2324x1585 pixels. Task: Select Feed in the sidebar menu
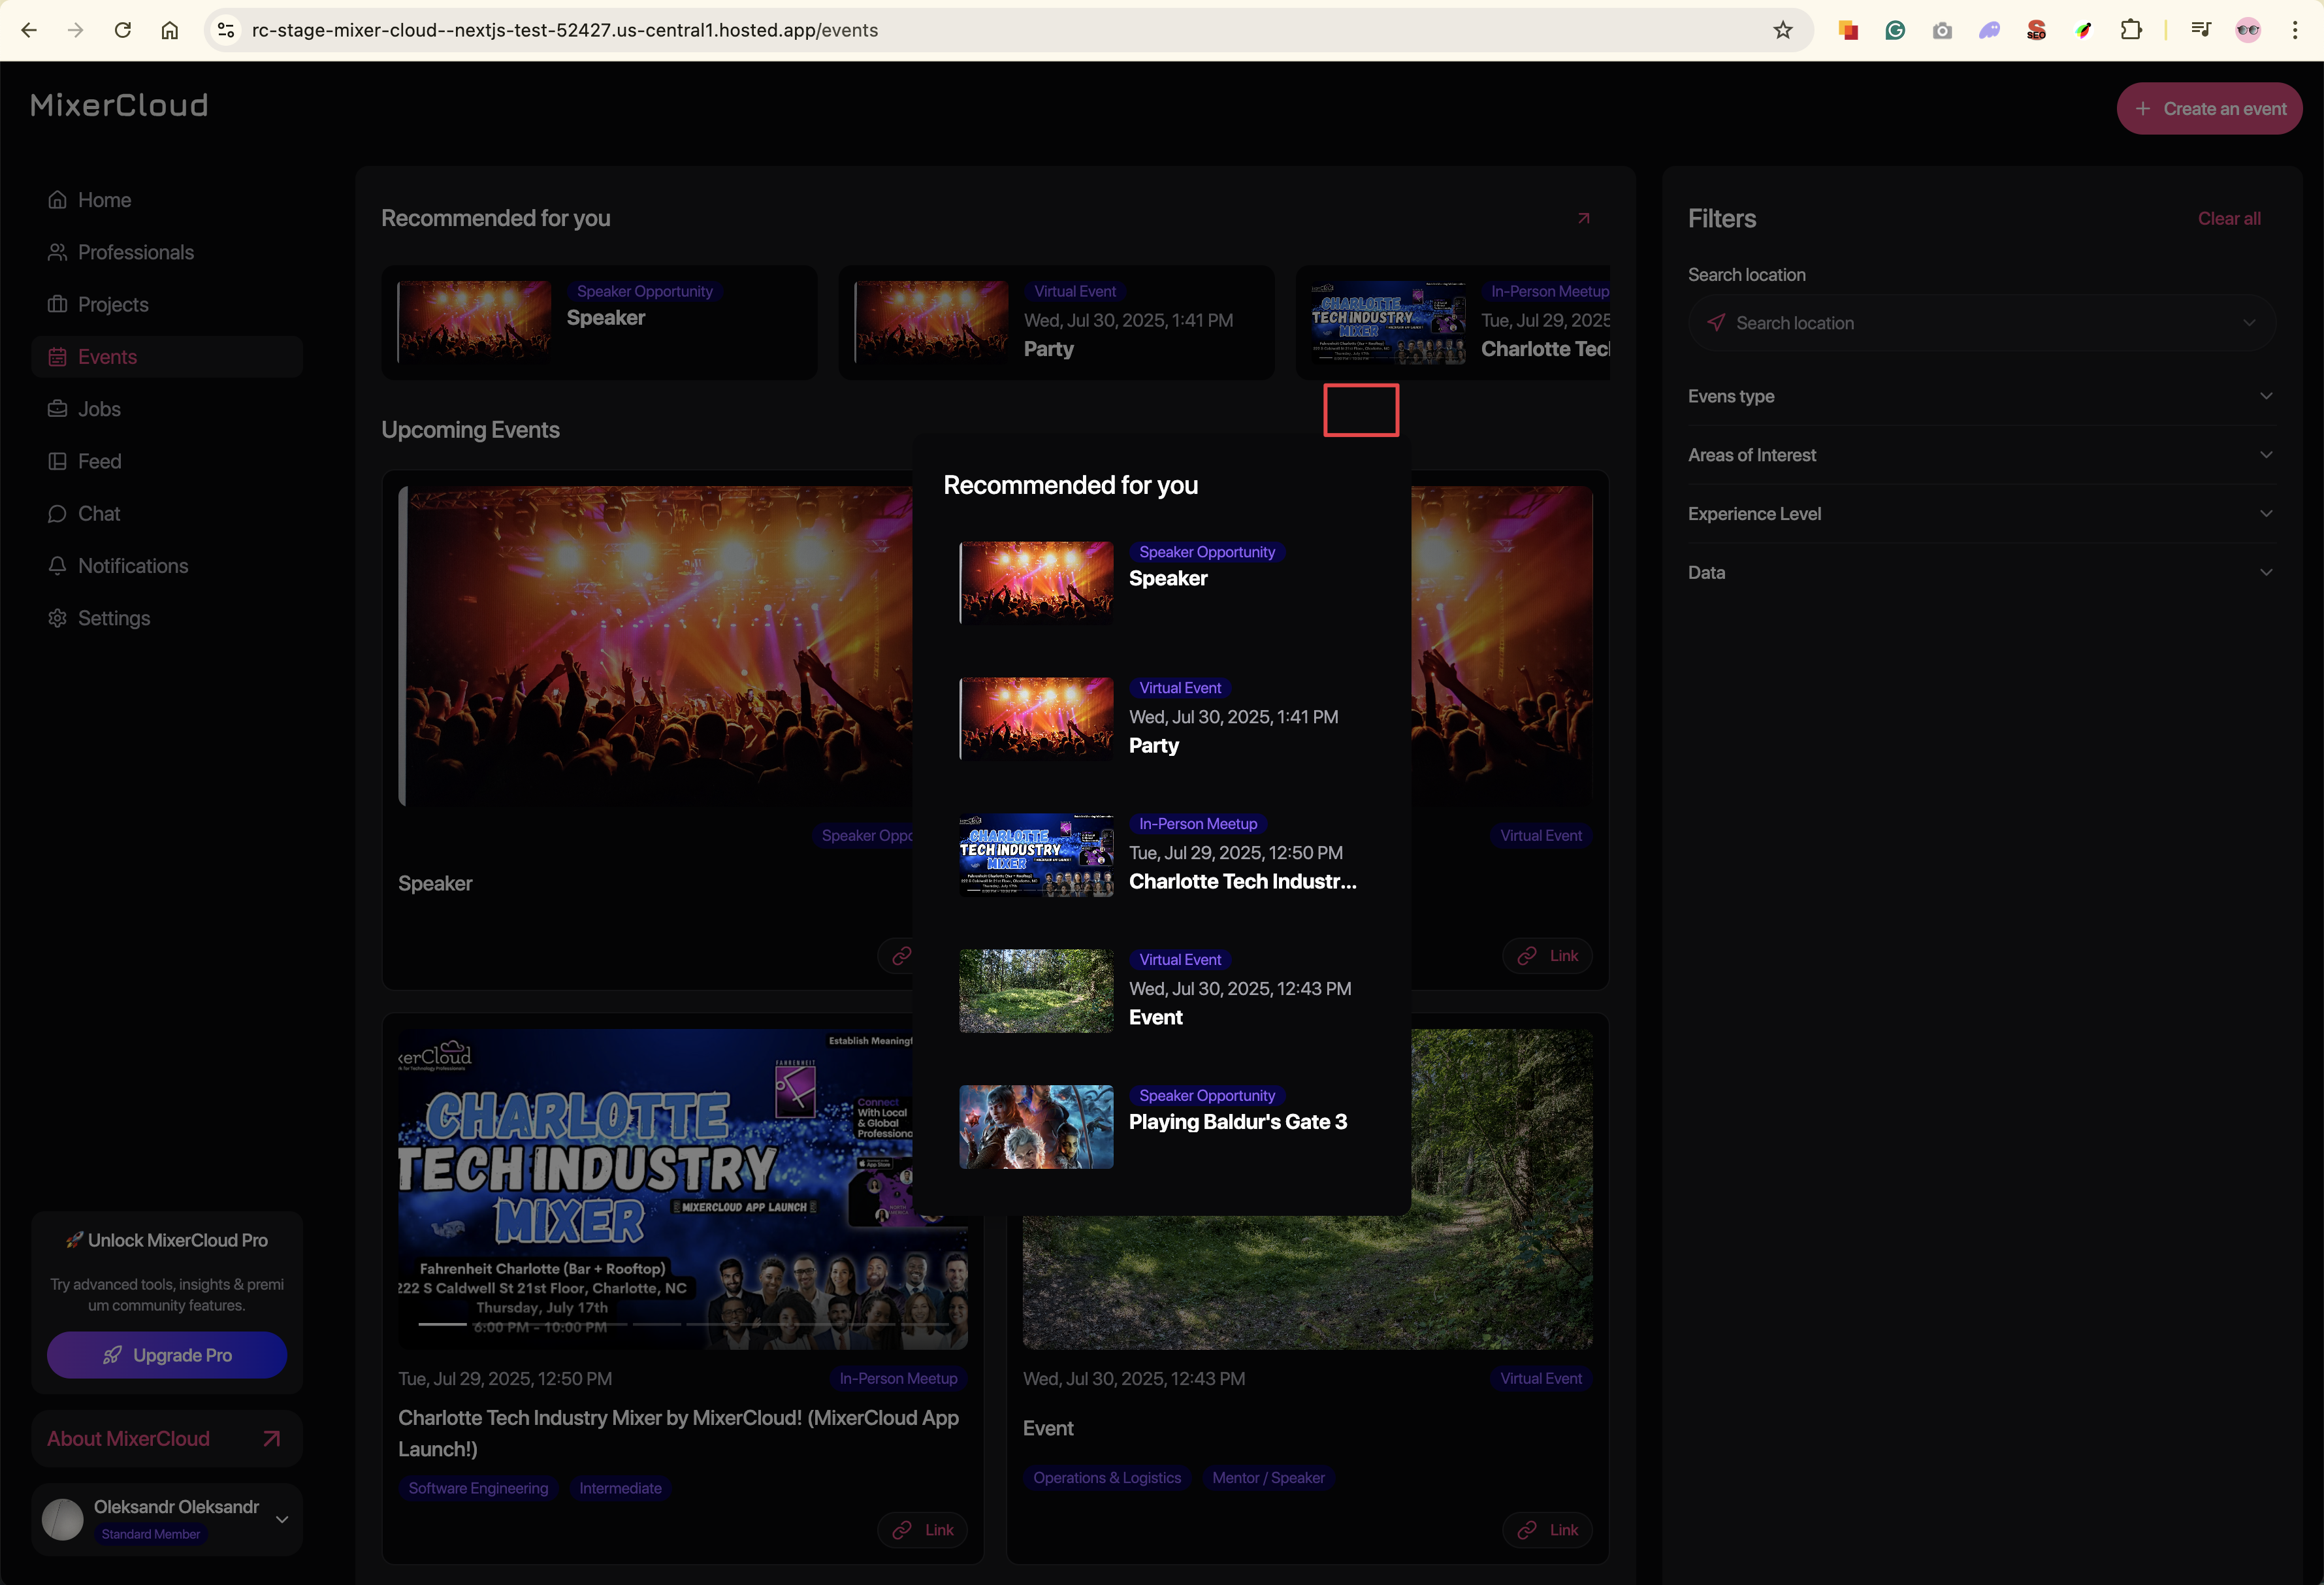pyautogui.click(x=99, y=461)
